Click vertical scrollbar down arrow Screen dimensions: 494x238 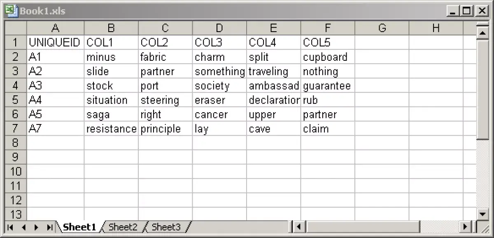pos(482,214)
